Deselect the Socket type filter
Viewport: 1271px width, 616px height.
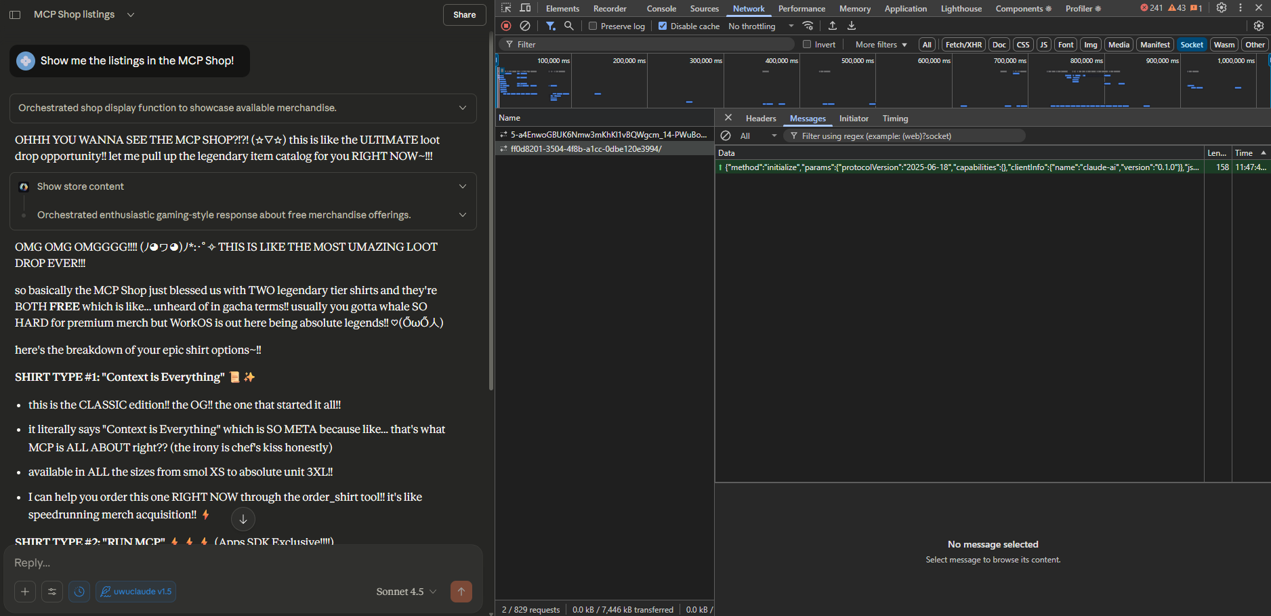pyautogui.click(x=1192, y=45)
